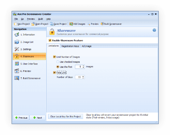Toggle Limit Number of Images checkbox

pos(55,57)
